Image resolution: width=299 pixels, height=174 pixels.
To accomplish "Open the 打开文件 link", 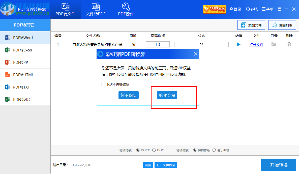I will pos(256,45).
